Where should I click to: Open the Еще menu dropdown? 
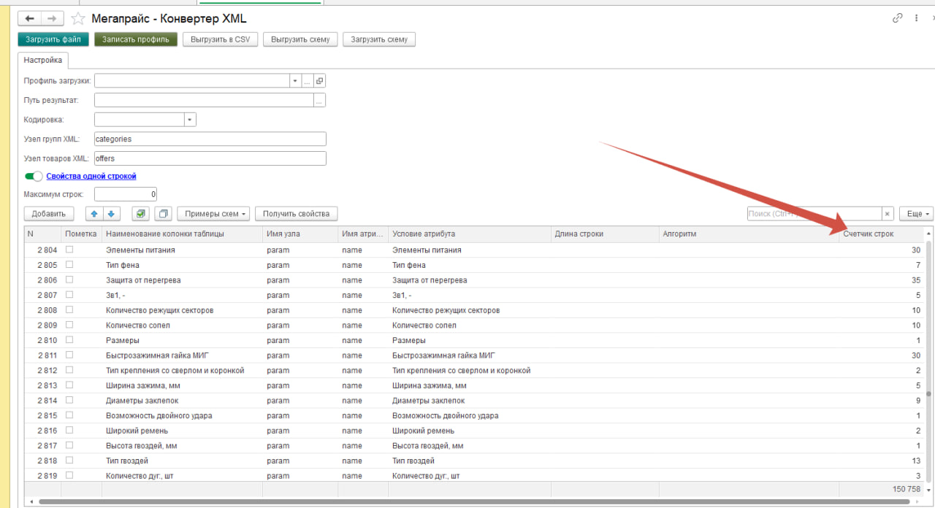(917, 214)
